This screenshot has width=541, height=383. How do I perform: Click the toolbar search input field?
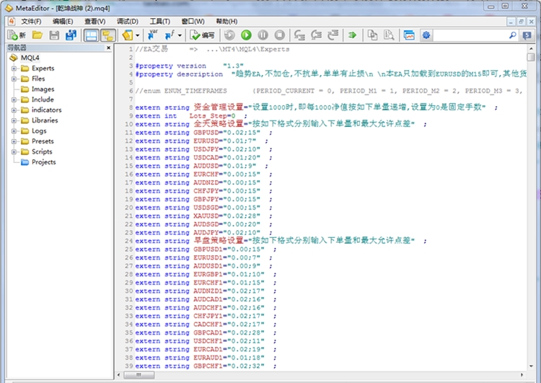click(x=470, y=35)
